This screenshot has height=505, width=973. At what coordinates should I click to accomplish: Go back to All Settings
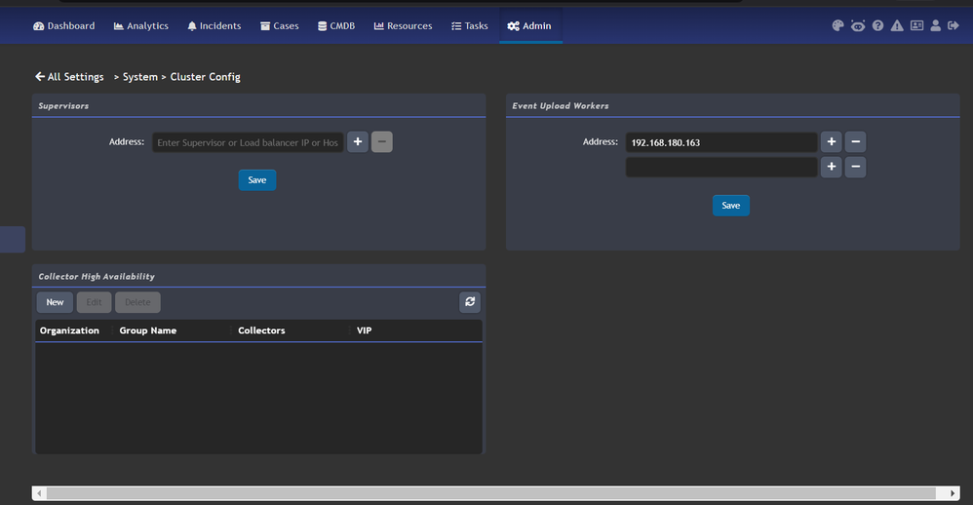click(x=69, y=76)
